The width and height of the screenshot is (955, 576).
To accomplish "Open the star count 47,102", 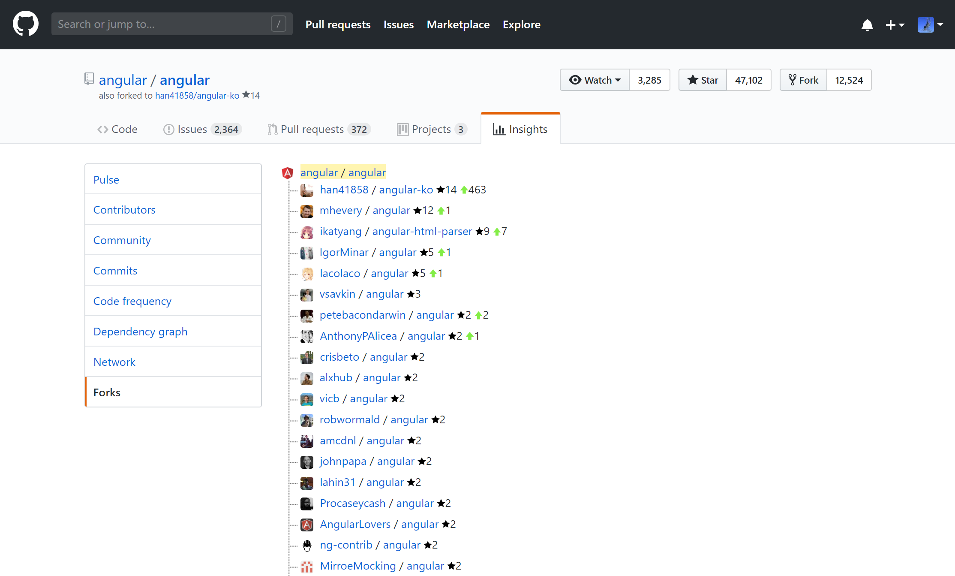I will tap(748, 80).
